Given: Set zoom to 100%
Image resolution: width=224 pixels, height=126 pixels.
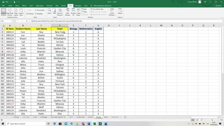Looking at the screenshot, I should [x=54, y=11].
